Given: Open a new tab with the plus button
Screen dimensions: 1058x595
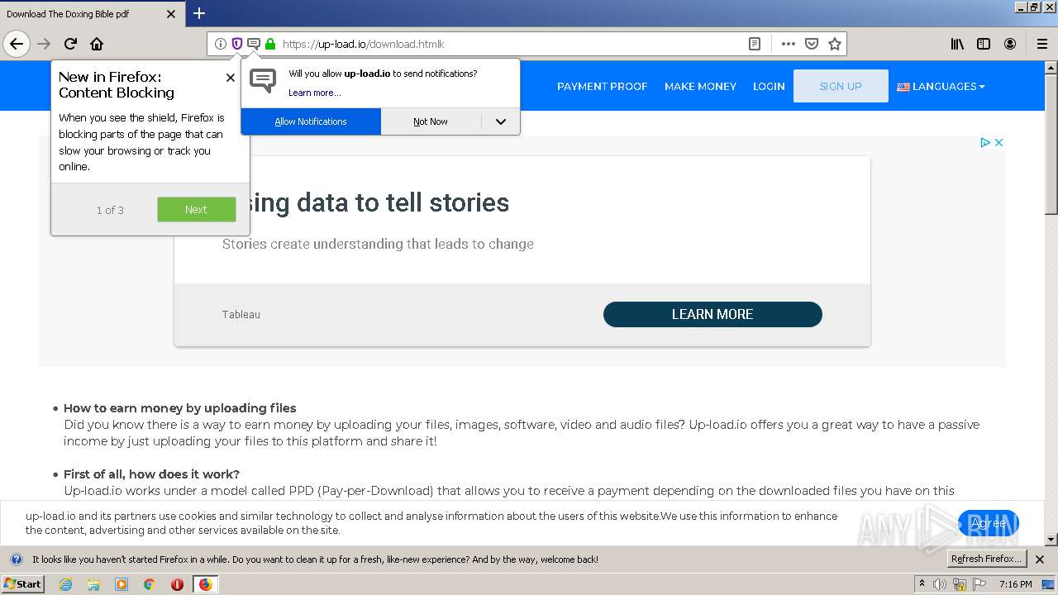Looking at the screenshot, I should point(199,13).
